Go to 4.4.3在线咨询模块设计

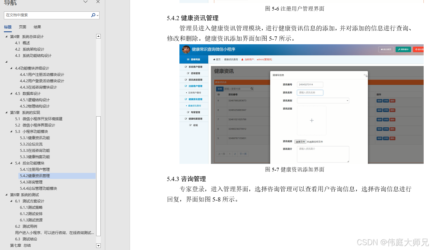[38, 87]
